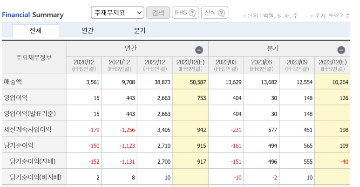Click the 당기순이익 value -161
The image size is (360, 187).
236,145
